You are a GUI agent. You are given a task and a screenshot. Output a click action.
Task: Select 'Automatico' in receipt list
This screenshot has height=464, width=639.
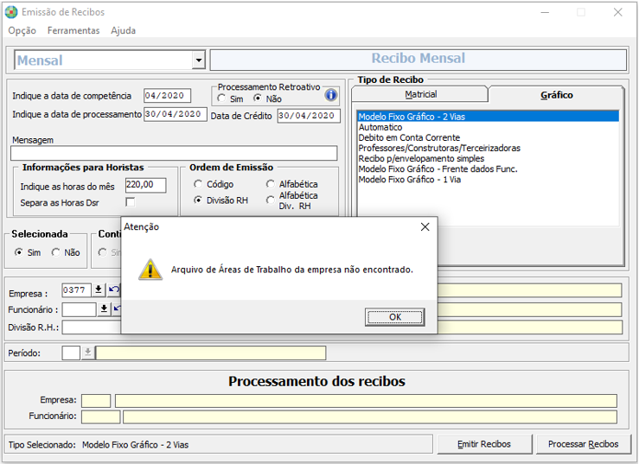click(x=488, y=127)
